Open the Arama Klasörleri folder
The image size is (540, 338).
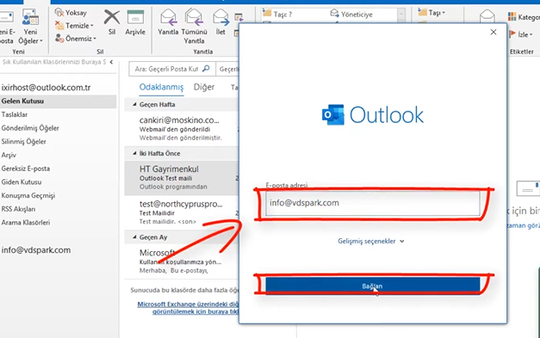point(26,223)
